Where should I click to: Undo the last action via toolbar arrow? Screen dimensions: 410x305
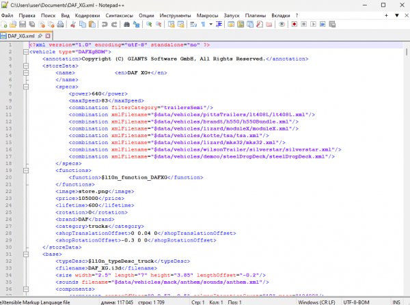[x=105, y=25]
